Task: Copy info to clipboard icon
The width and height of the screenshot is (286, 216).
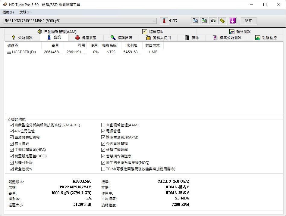Action: click(x=195, y=21)
